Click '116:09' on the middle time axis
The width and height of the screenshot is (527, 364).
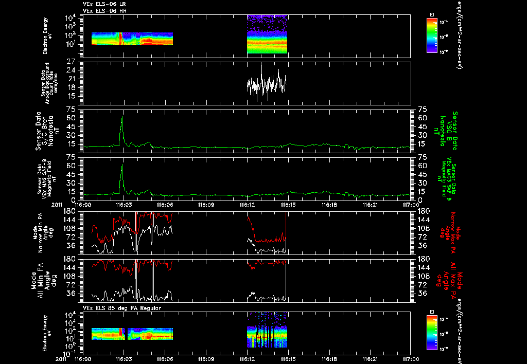tap(206, 205)
